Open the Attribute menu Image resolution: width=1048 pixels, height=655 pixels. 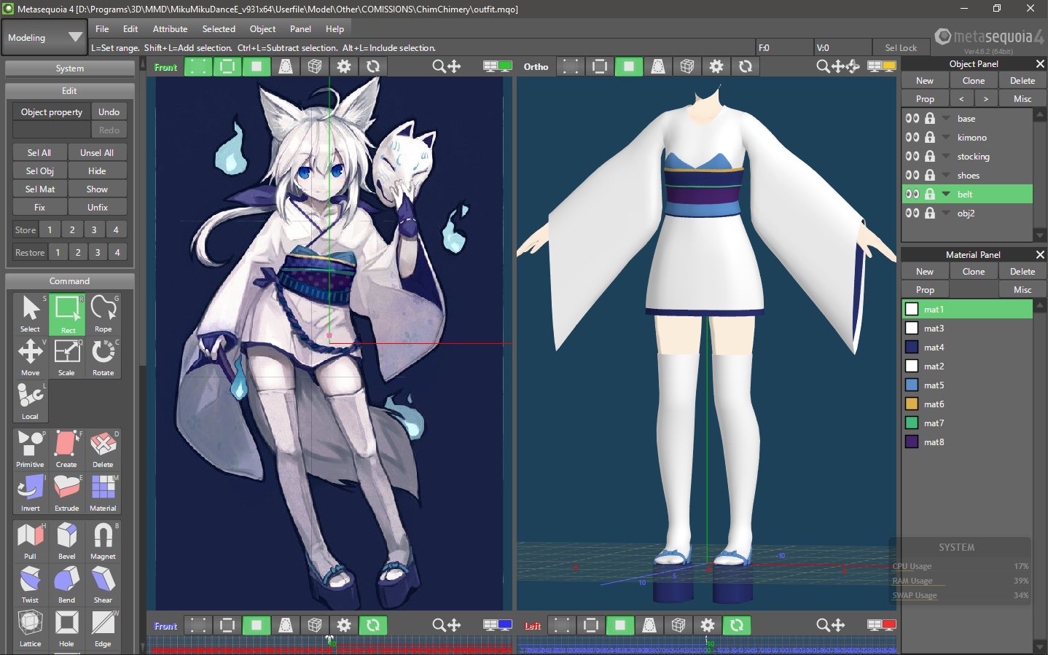point(170,29)
